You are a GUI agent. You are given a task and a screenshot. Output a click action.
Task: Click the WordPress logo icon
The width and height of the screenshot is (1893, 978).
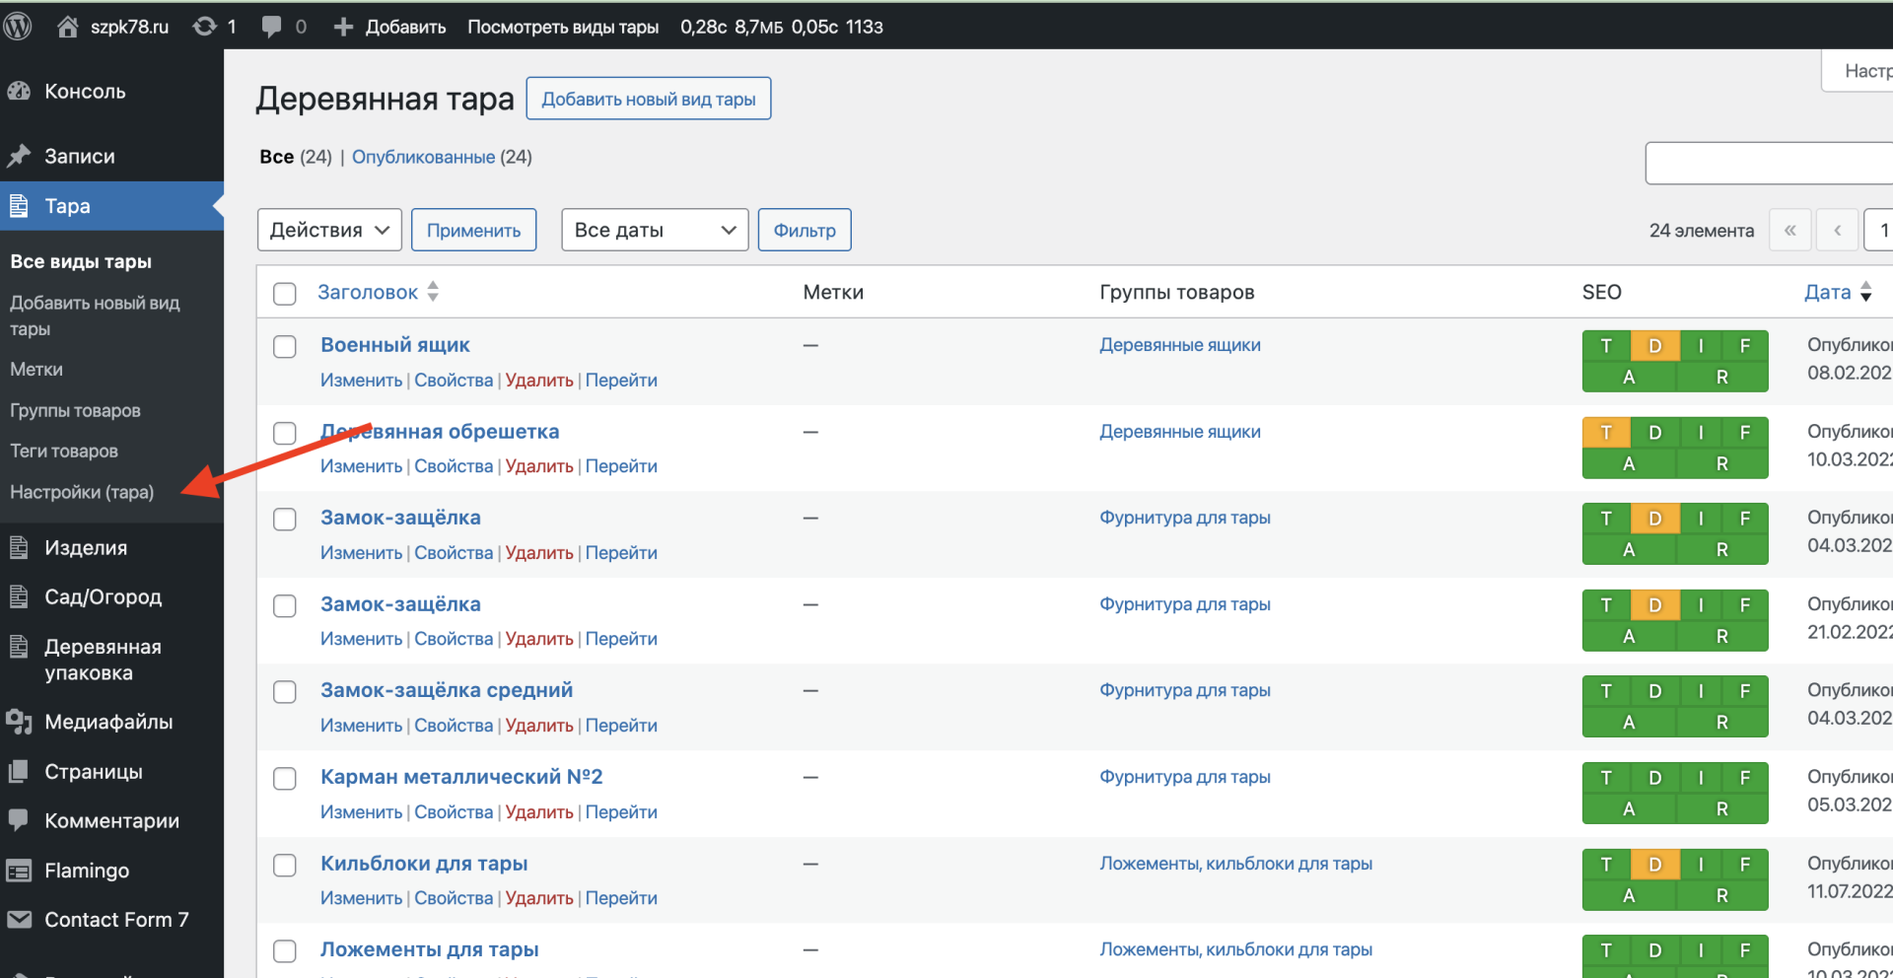[x=18, y=27]
